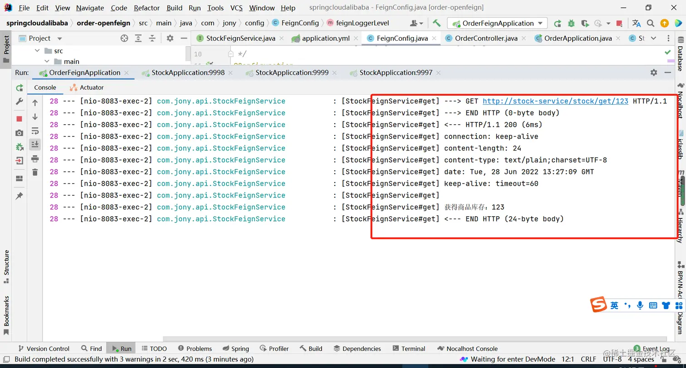This screenshot has height=368, width=686.
Task: Switch to the application.yml editor tab
Action: (326, 39)
